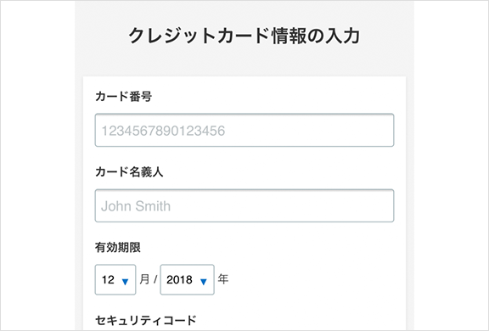Click the blue arrow in month dropdown
Image resolution: width=489 pixels, height=331 pixels.
(x=125, y=282)
